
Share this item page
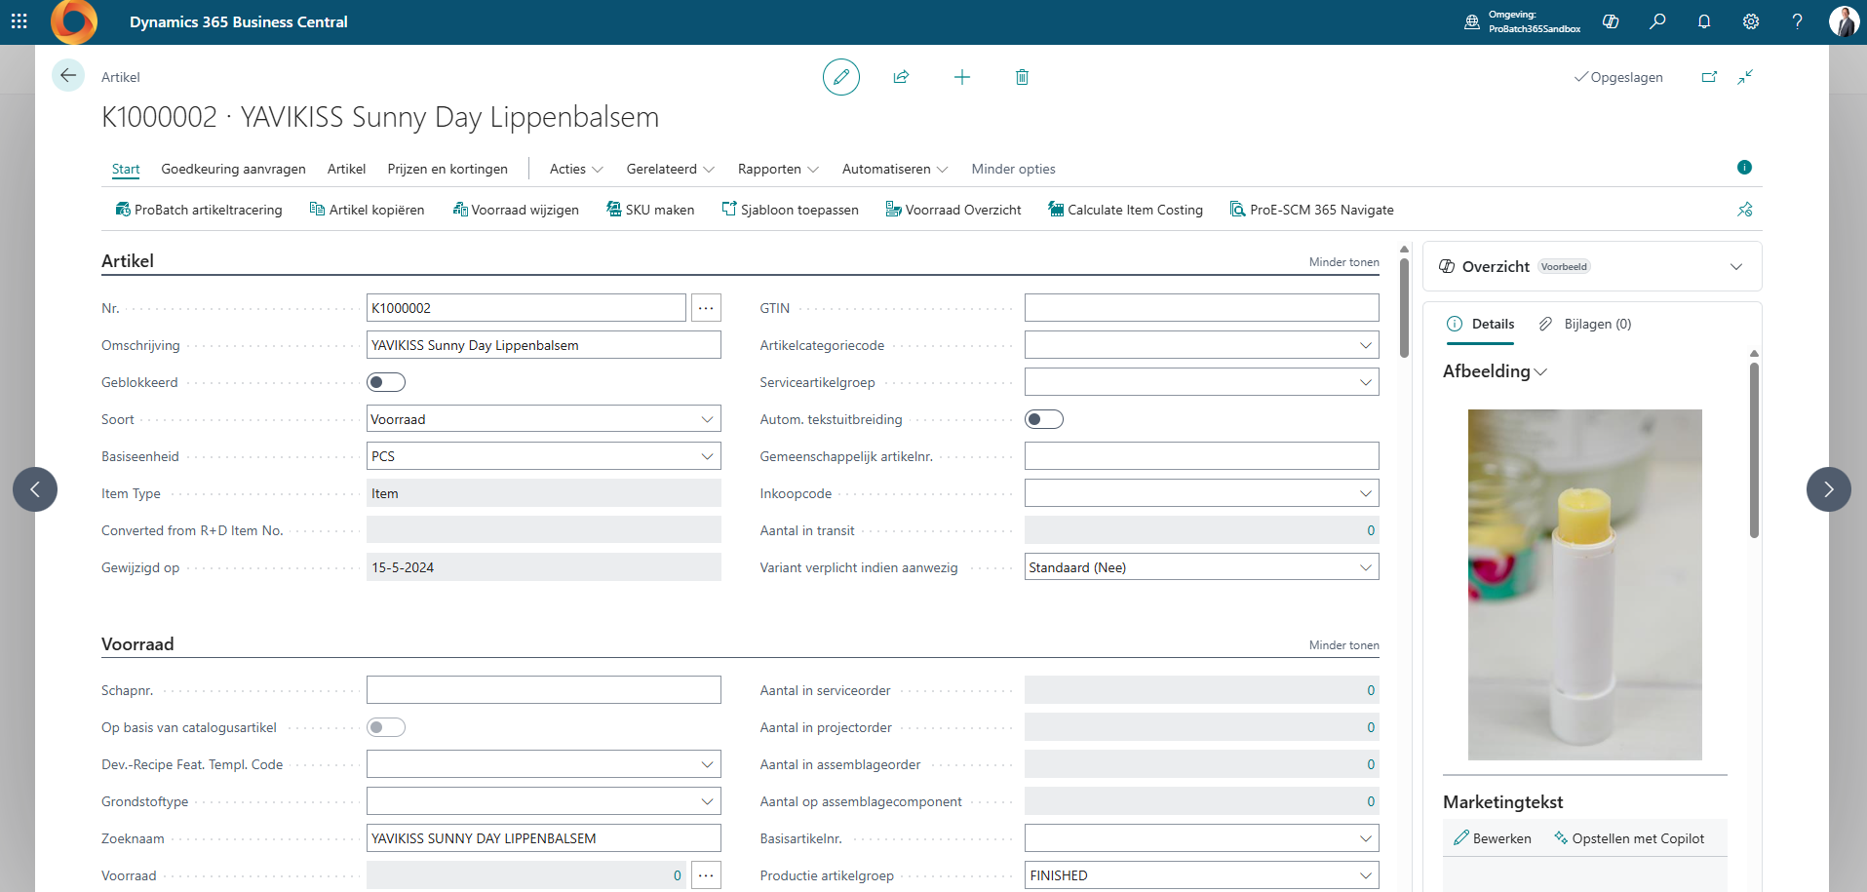click(x=902, y=77)
